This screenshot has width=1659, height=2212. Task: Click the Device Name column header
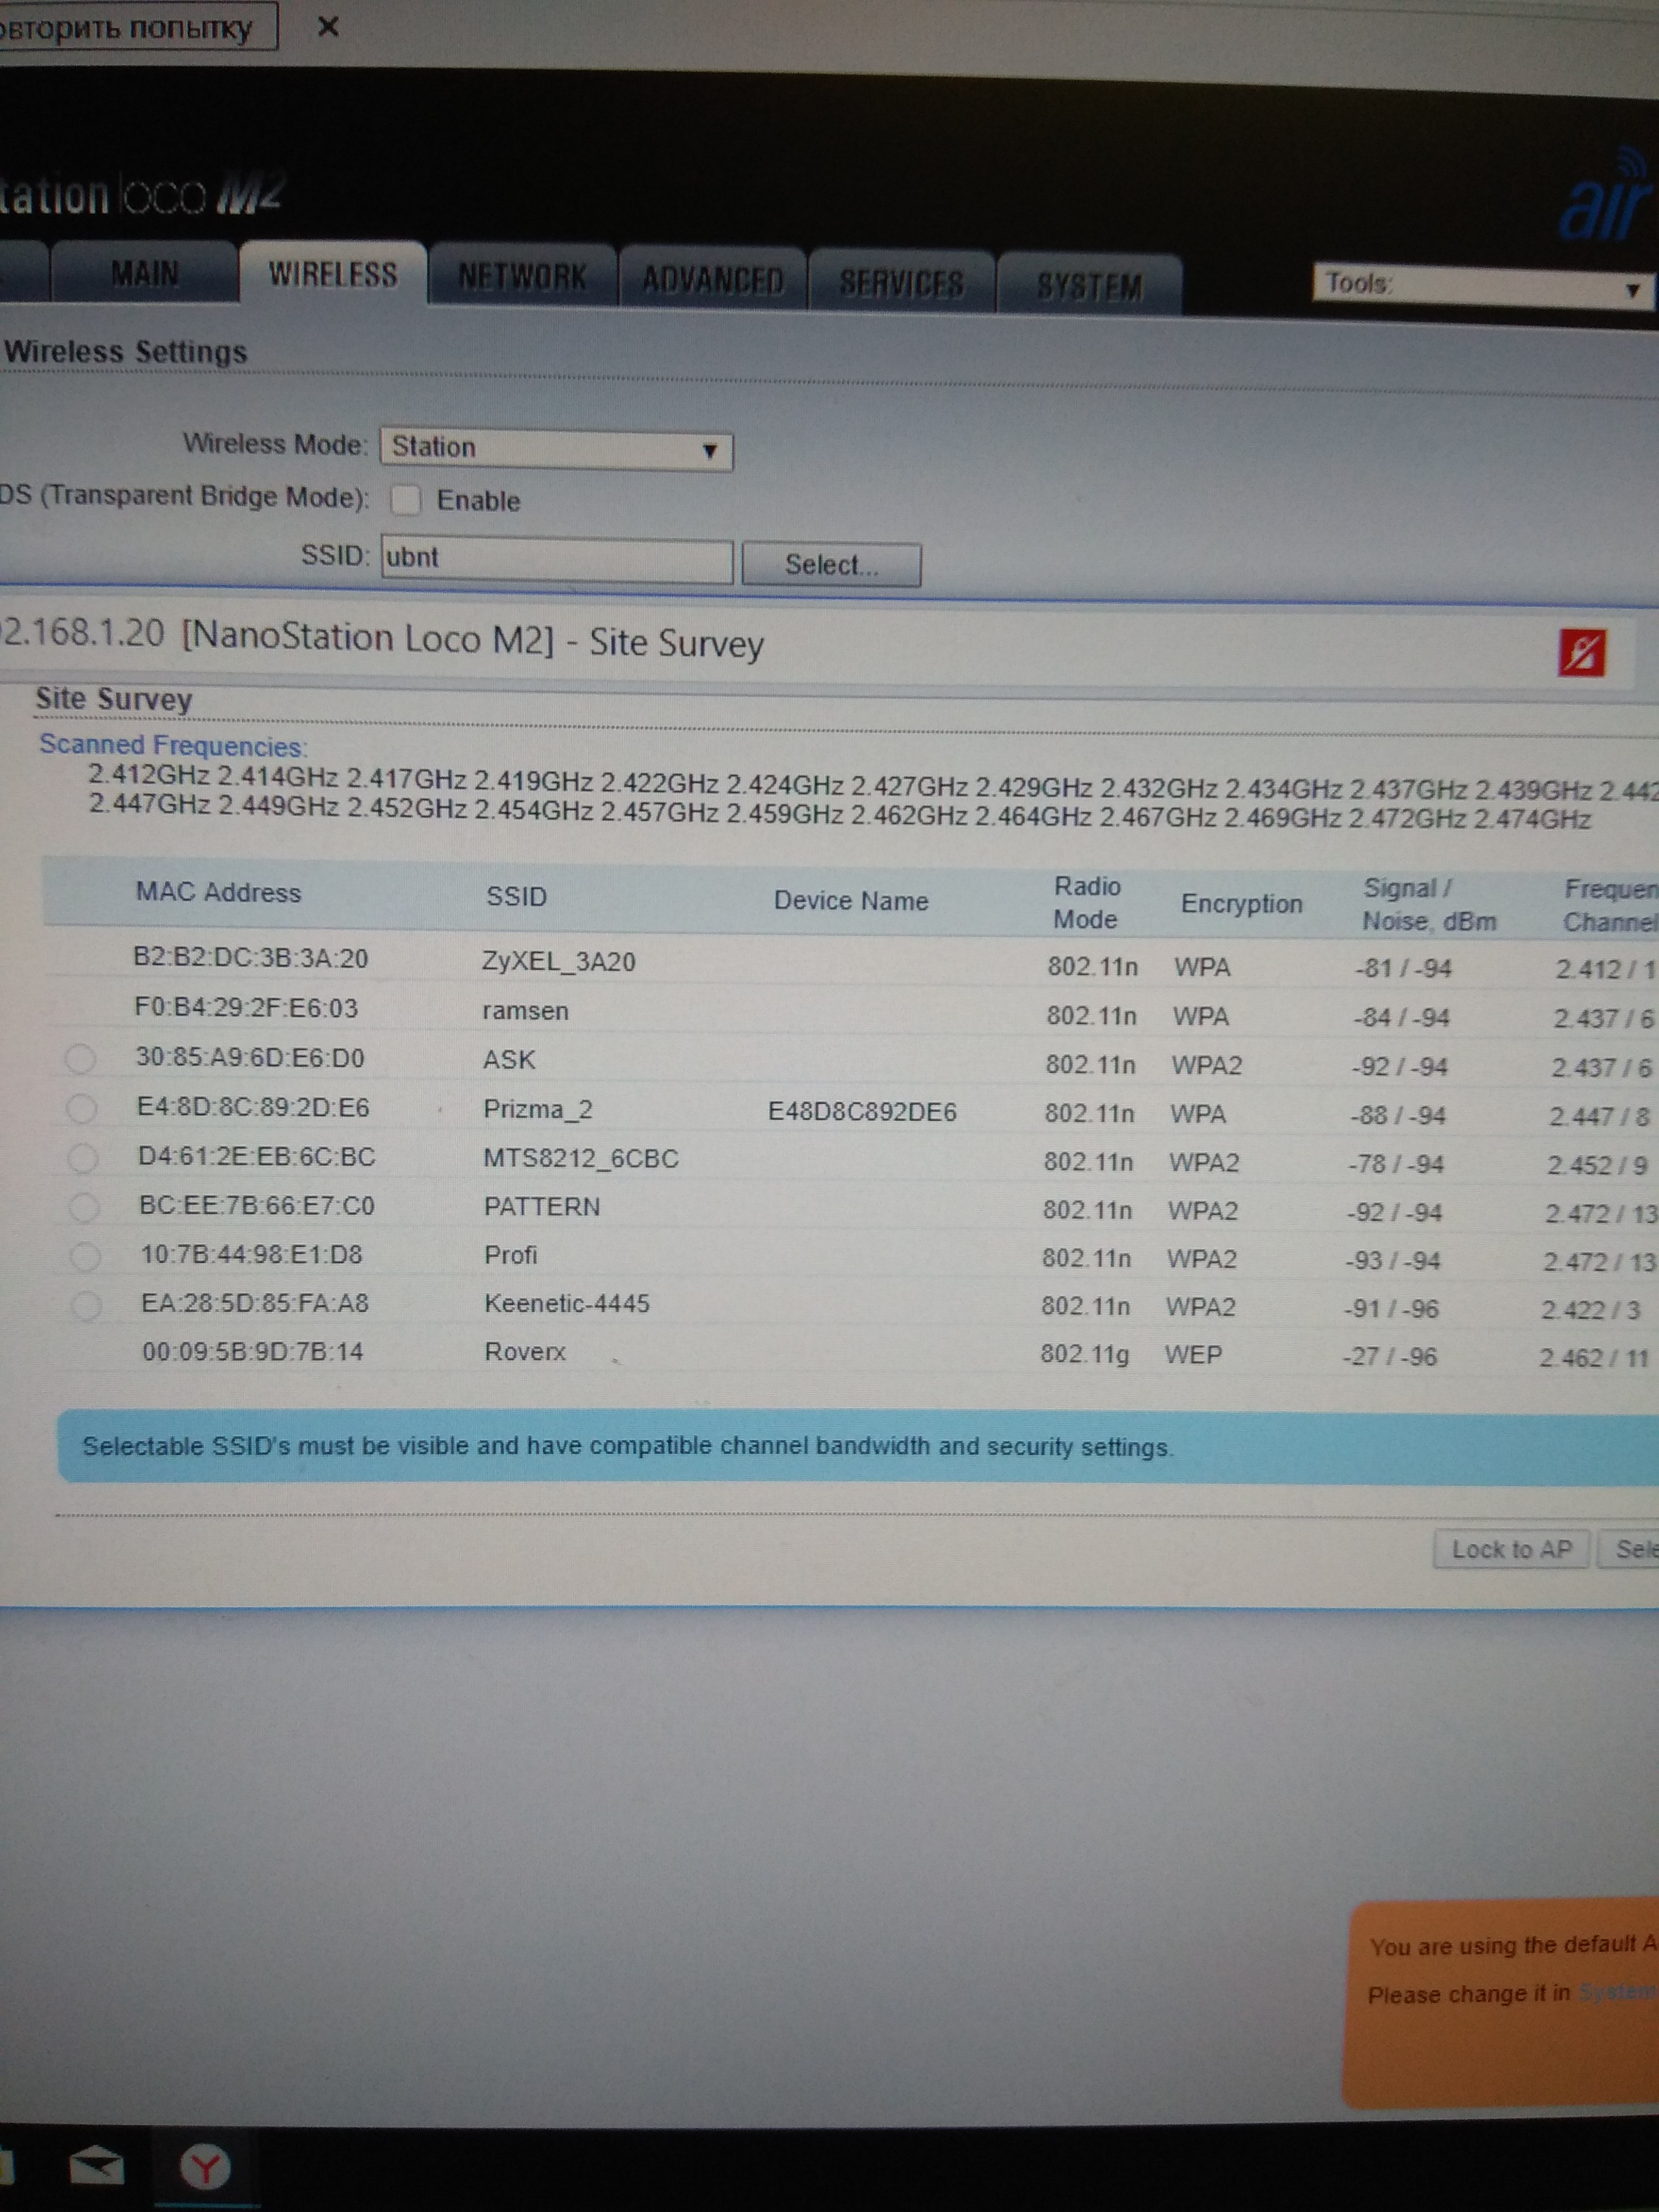click(851, 900)
